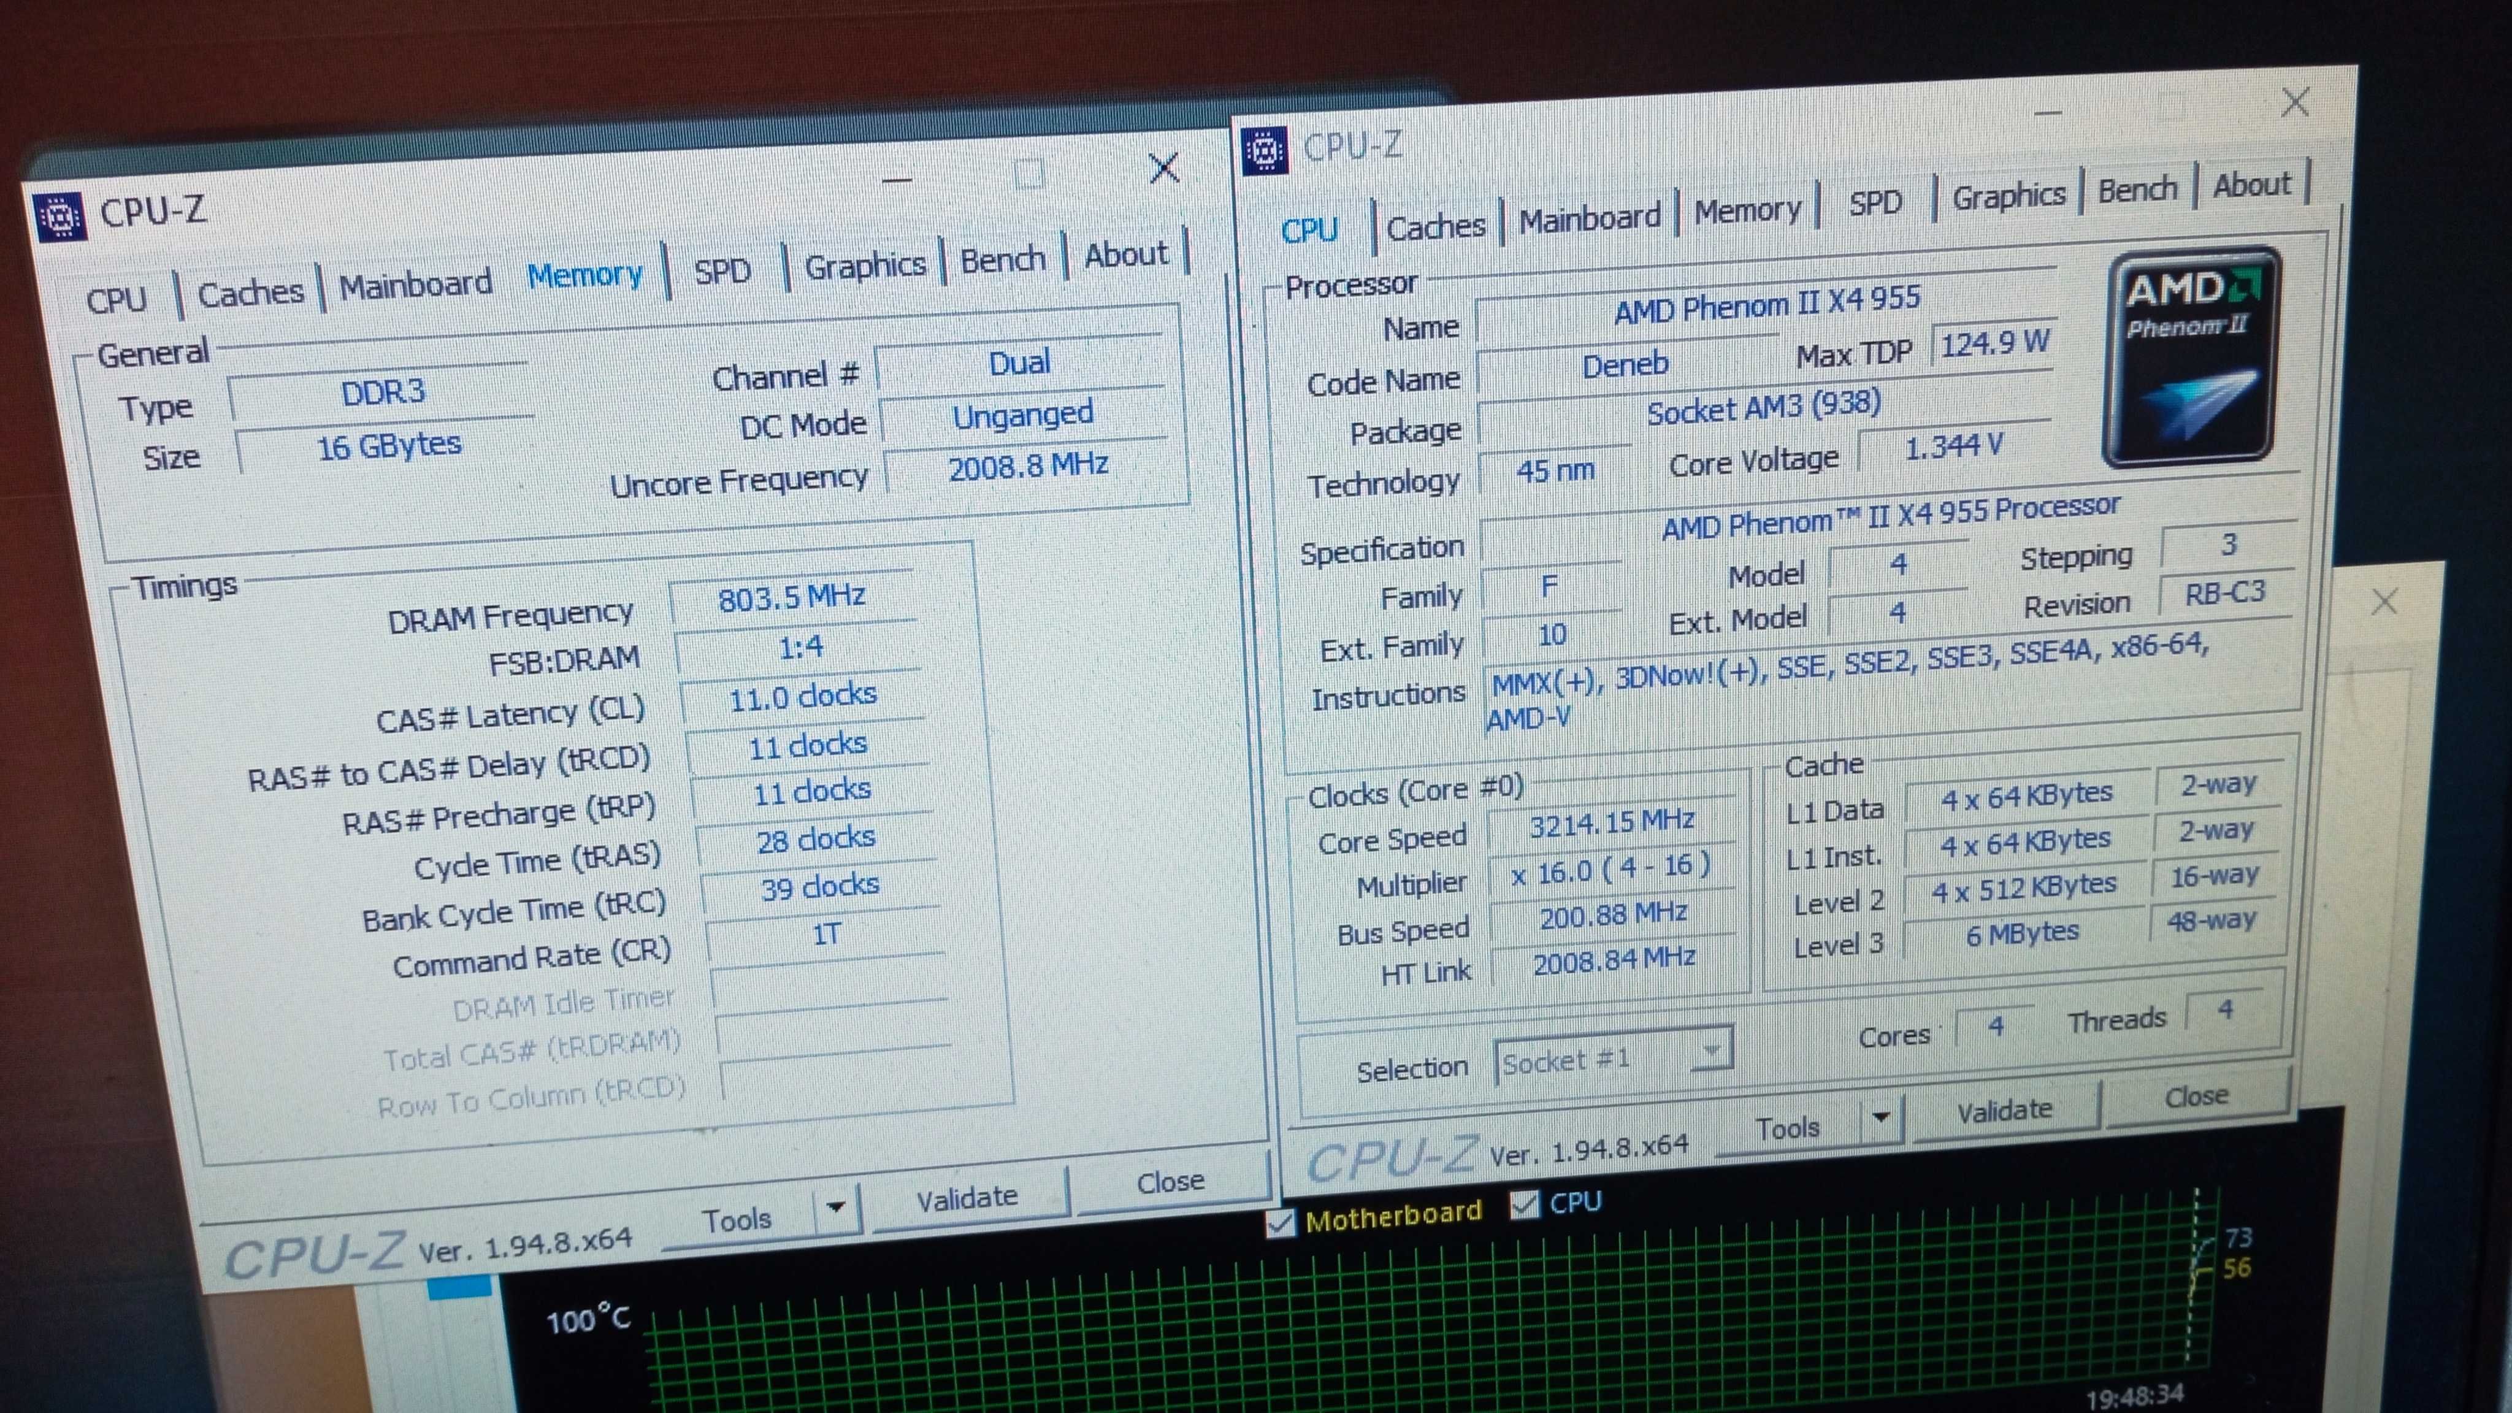Click the CAS# Latency value 11.0 clocks
Screen dimensions: 2512x1413
tap(803, 696)
